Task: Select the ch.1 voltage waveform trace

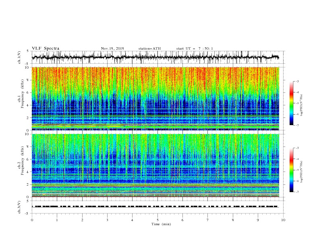Action: (x=155, y=57)
